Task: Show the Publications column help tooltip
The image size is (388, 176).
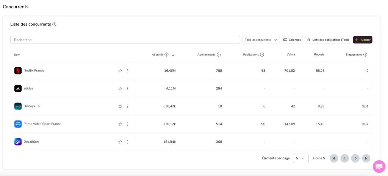Action: pos(262,55)
